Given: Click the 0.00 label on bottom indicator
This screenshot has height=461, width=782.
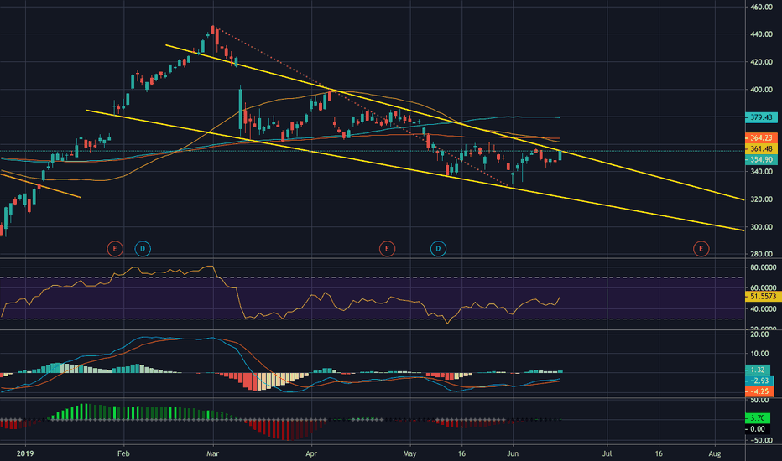Looking at the screenshot, I should coord(758,429).
